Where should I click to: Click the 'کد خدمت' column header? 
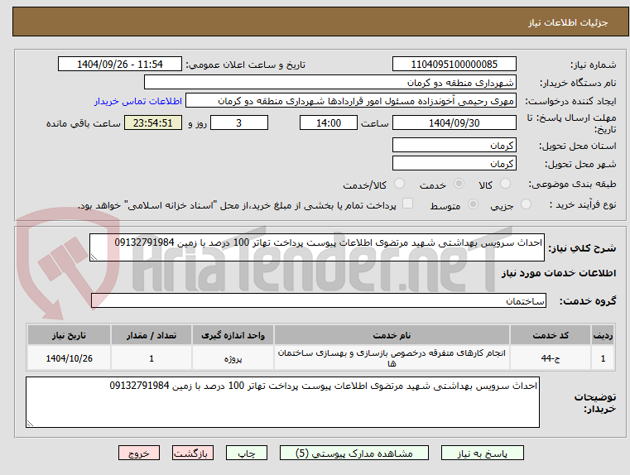[551, 335]
